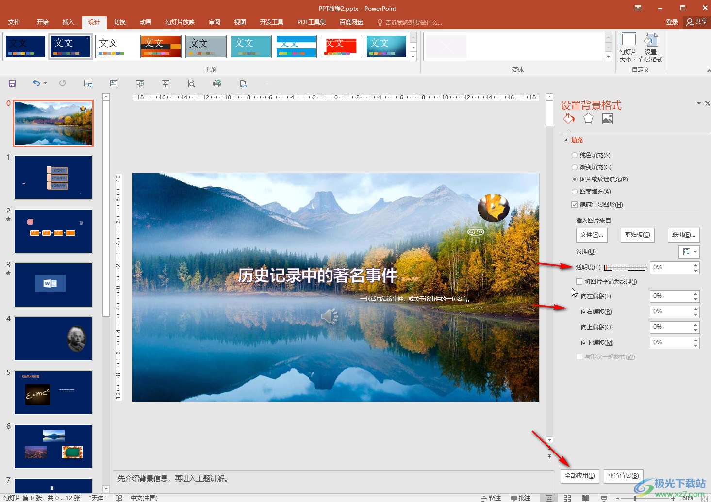Start slideshow from beginning icon
This screenshot has height=502, width=711.
pos(140,83)
